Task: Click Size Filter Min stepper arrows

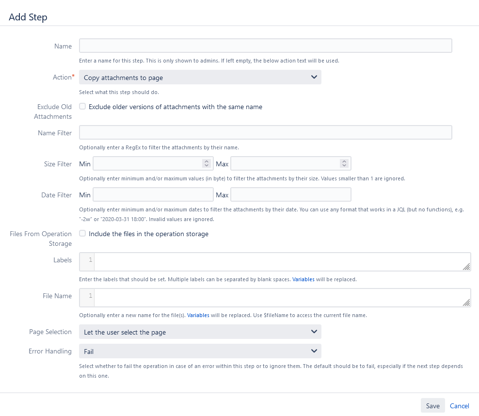Action: coord(207,164)
